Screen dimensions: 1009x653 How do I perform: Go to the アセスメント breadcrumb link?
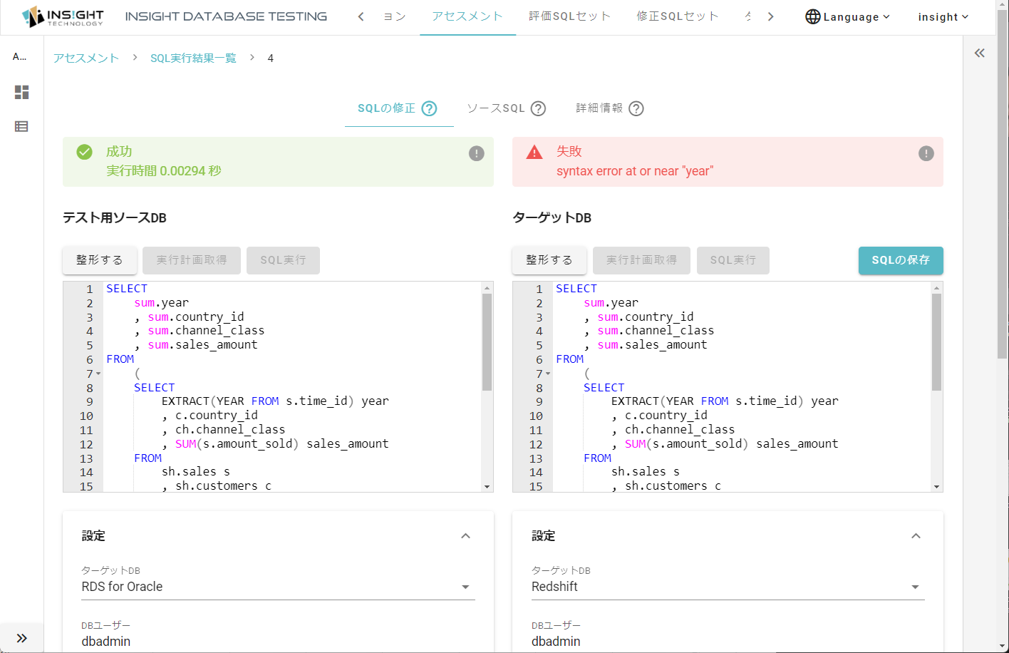click(x=86, y=58)
